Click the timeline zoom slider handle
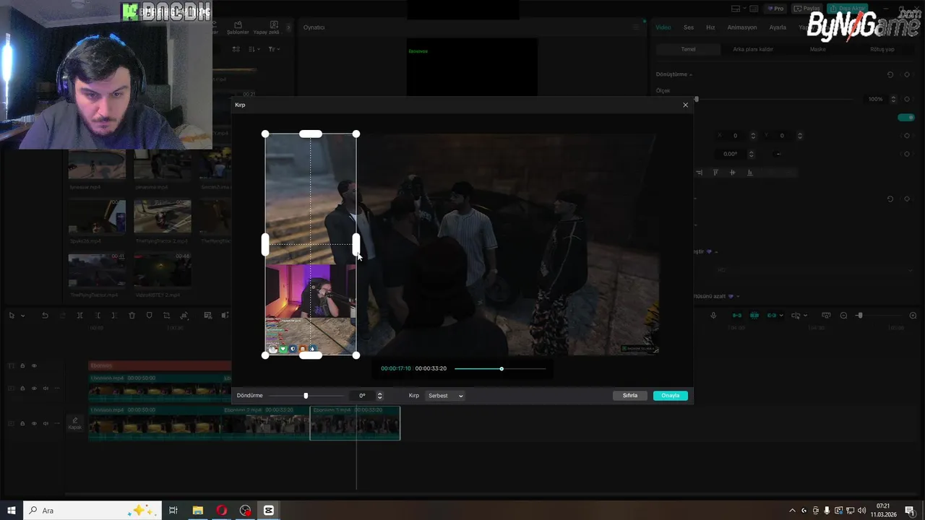 [x=859, y=316]
